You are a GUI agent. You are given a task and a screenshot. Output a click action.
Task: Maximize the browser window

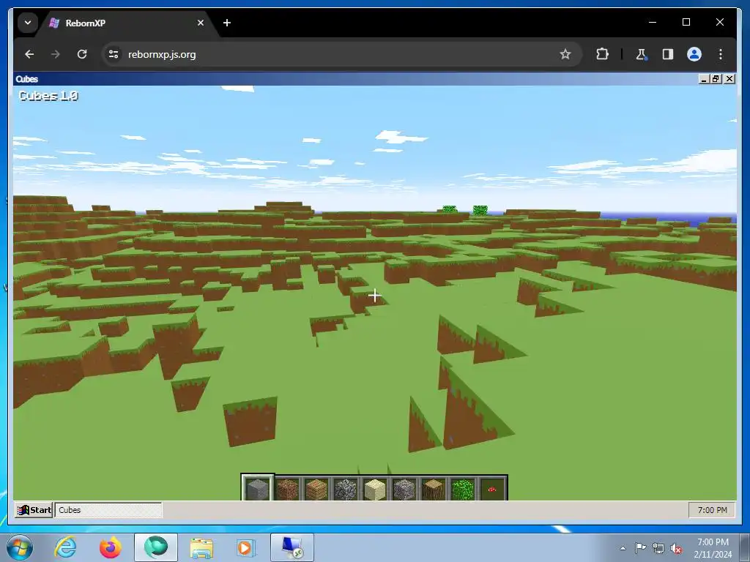click(x=686, y=23)
